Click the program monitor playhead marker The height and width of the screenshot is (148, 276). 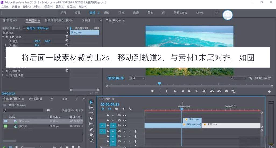160,84
